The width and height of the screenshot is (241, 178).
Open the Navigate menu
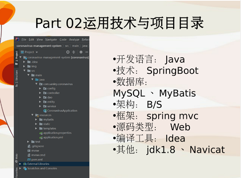click(51, 39)
